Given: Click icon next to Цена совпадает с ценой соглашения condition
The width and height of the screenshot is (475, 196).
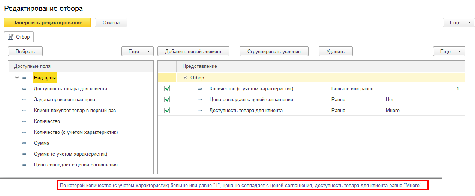Looking at the screenshot, I should tap(200, 100).
